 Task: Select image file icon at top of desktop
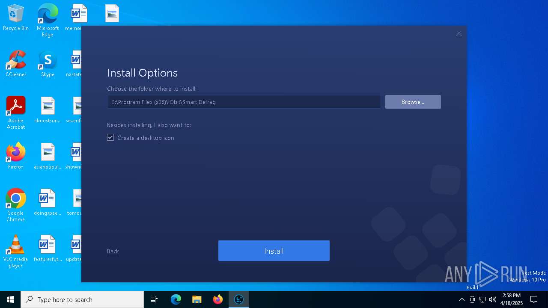[x=112, y=14]
